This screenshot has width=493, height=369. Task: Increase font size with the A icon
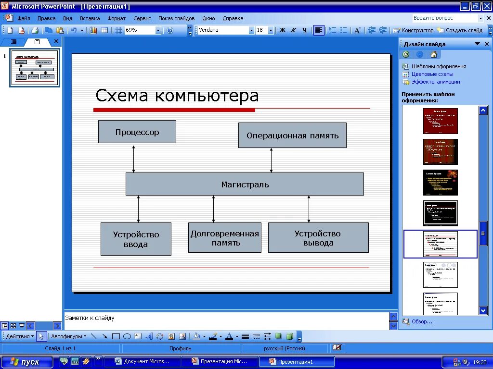[x=357, y=30]
